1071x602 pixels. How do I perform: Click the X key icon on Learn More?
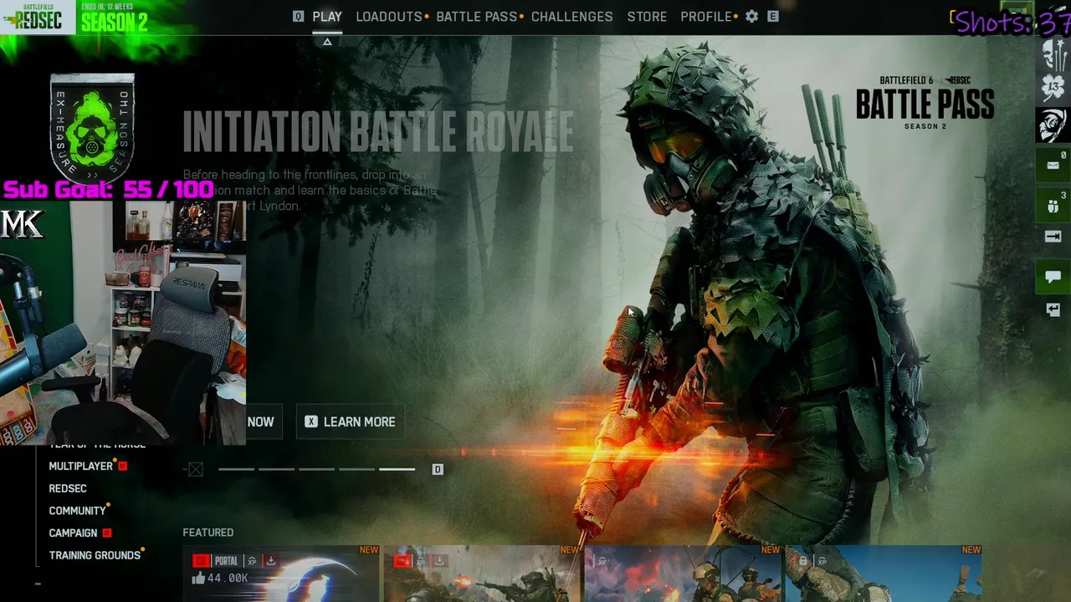tap(311, 422)
